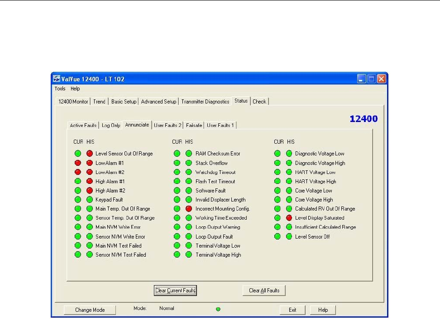Click red HIS indicator for High Alarm #1

pos(90,181)
